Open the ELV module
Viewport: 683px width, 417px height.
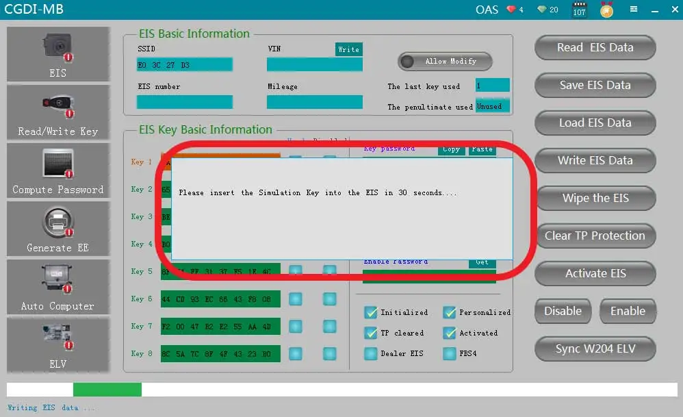58,344
